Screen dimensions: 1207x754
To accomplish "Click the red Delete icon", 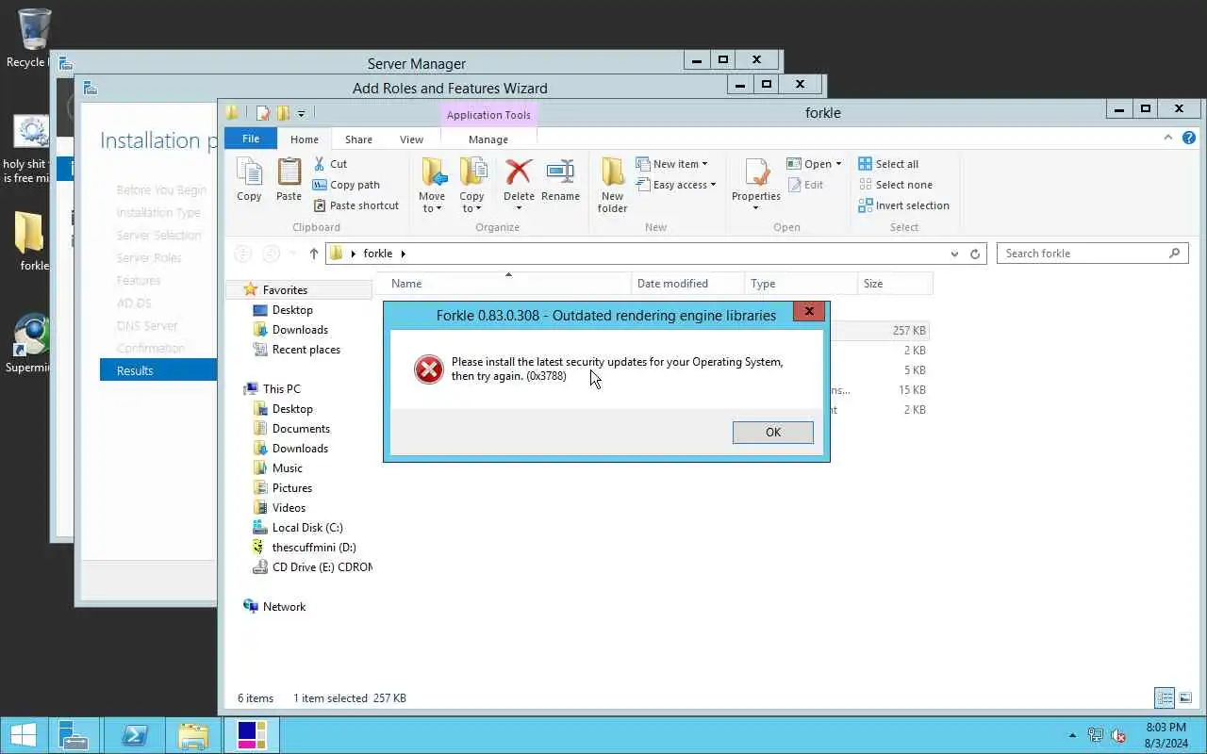I will pos(519,172).
